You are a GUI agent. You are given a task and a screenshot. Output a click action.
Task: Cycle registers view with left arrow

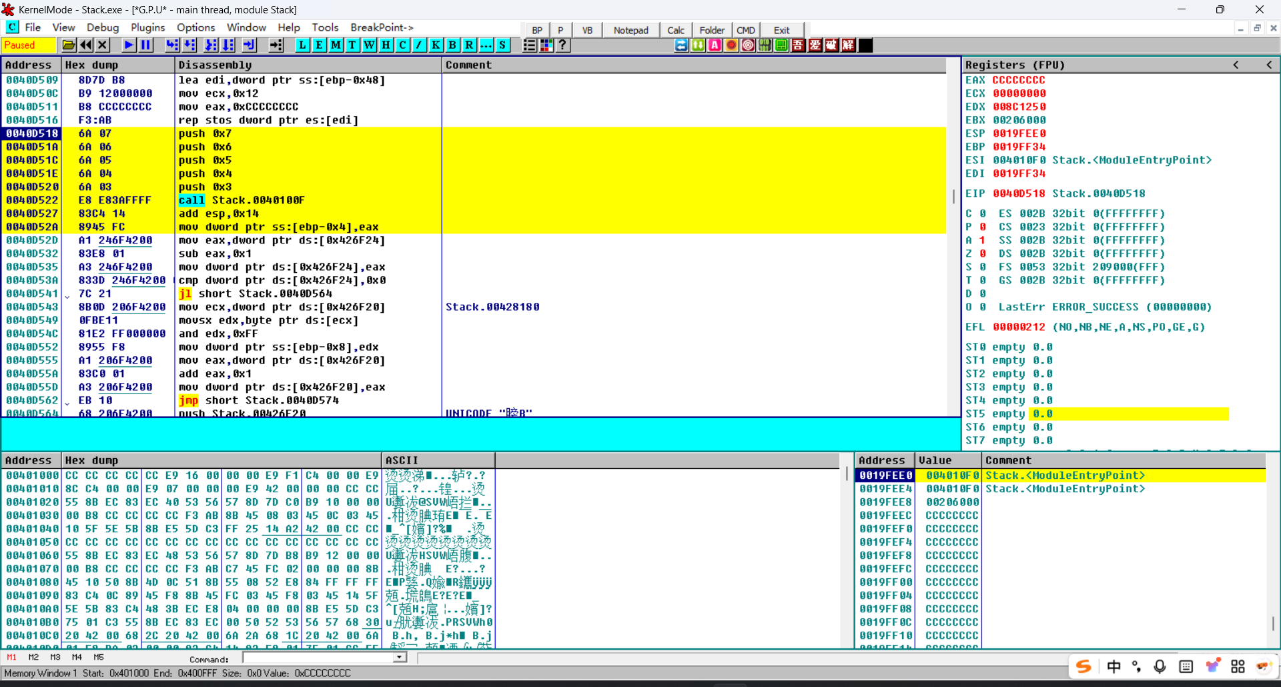[1236, 65]
